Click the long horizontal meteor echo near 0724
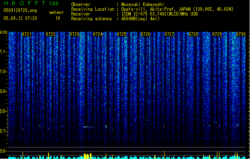The width and height of the screenshot is (250, 159). coord(89,127)
